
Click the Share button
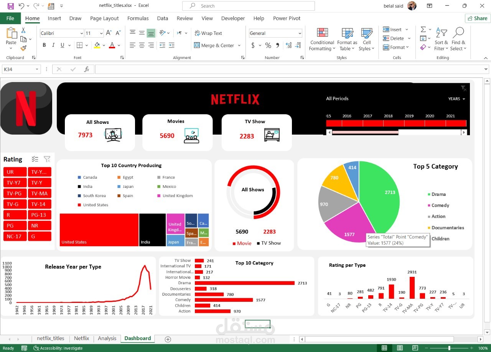click(x=478, y=18)
